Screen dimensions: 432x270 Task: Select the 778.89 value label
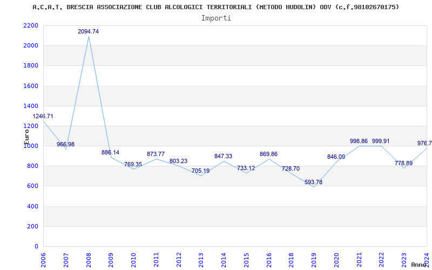[403, 163]
